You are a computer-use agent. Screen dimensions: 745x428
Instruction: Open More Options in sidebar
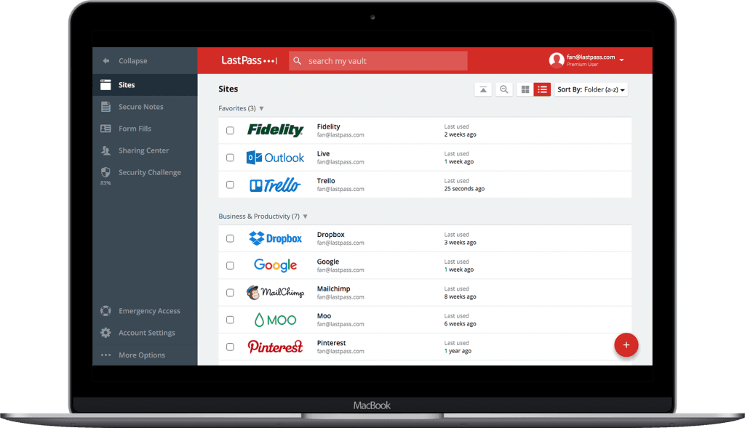141,355
